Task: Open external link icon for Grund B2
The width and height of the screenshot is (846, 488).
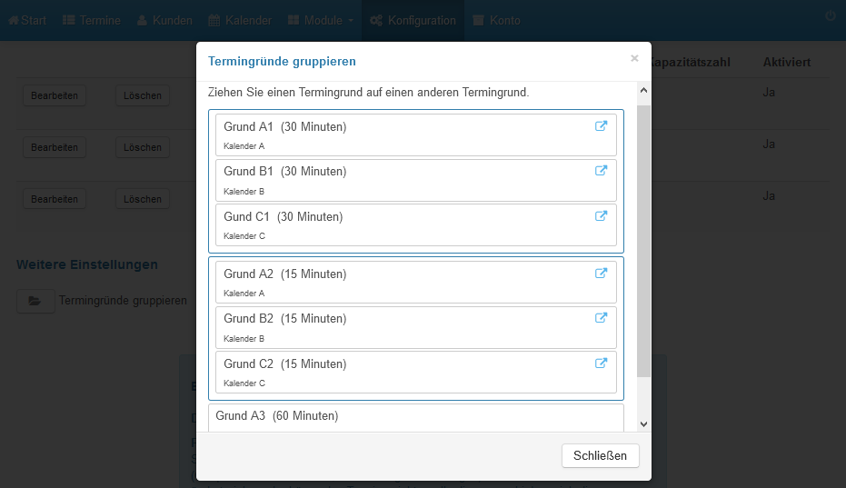Action: point(601,318)
